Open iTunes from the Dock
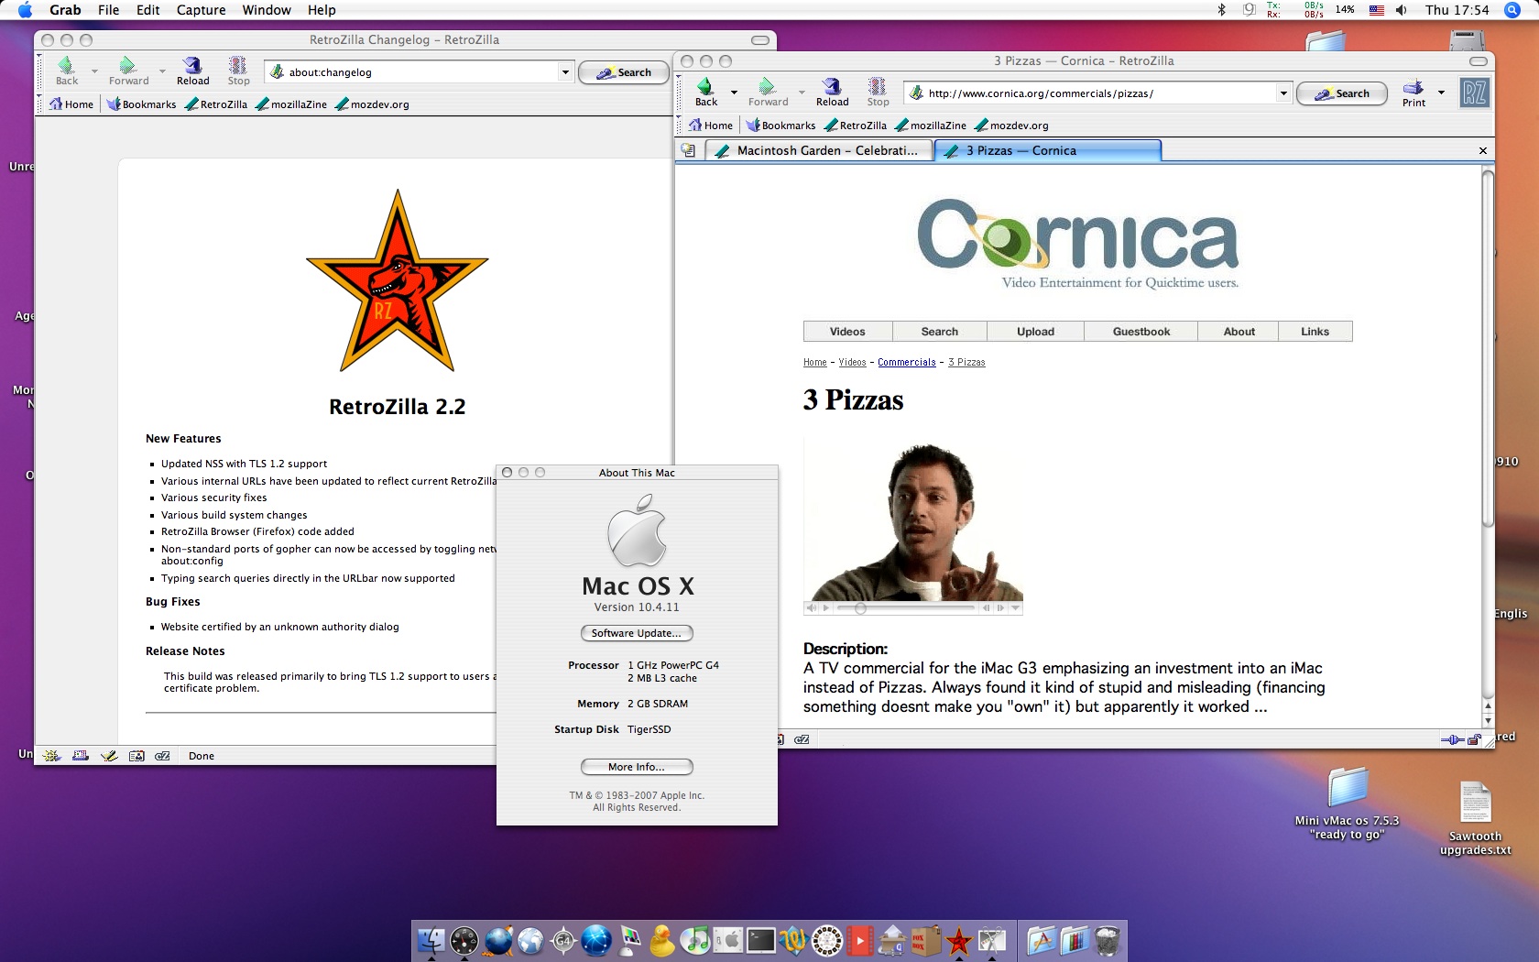 pos(695,940)
